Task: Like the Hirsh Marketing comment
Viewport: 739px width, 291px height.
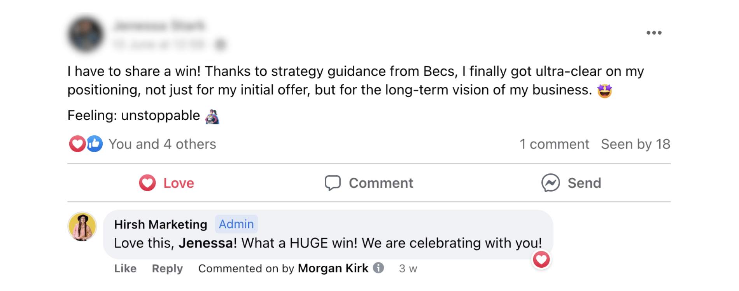Action: click(x=125, y=268)
